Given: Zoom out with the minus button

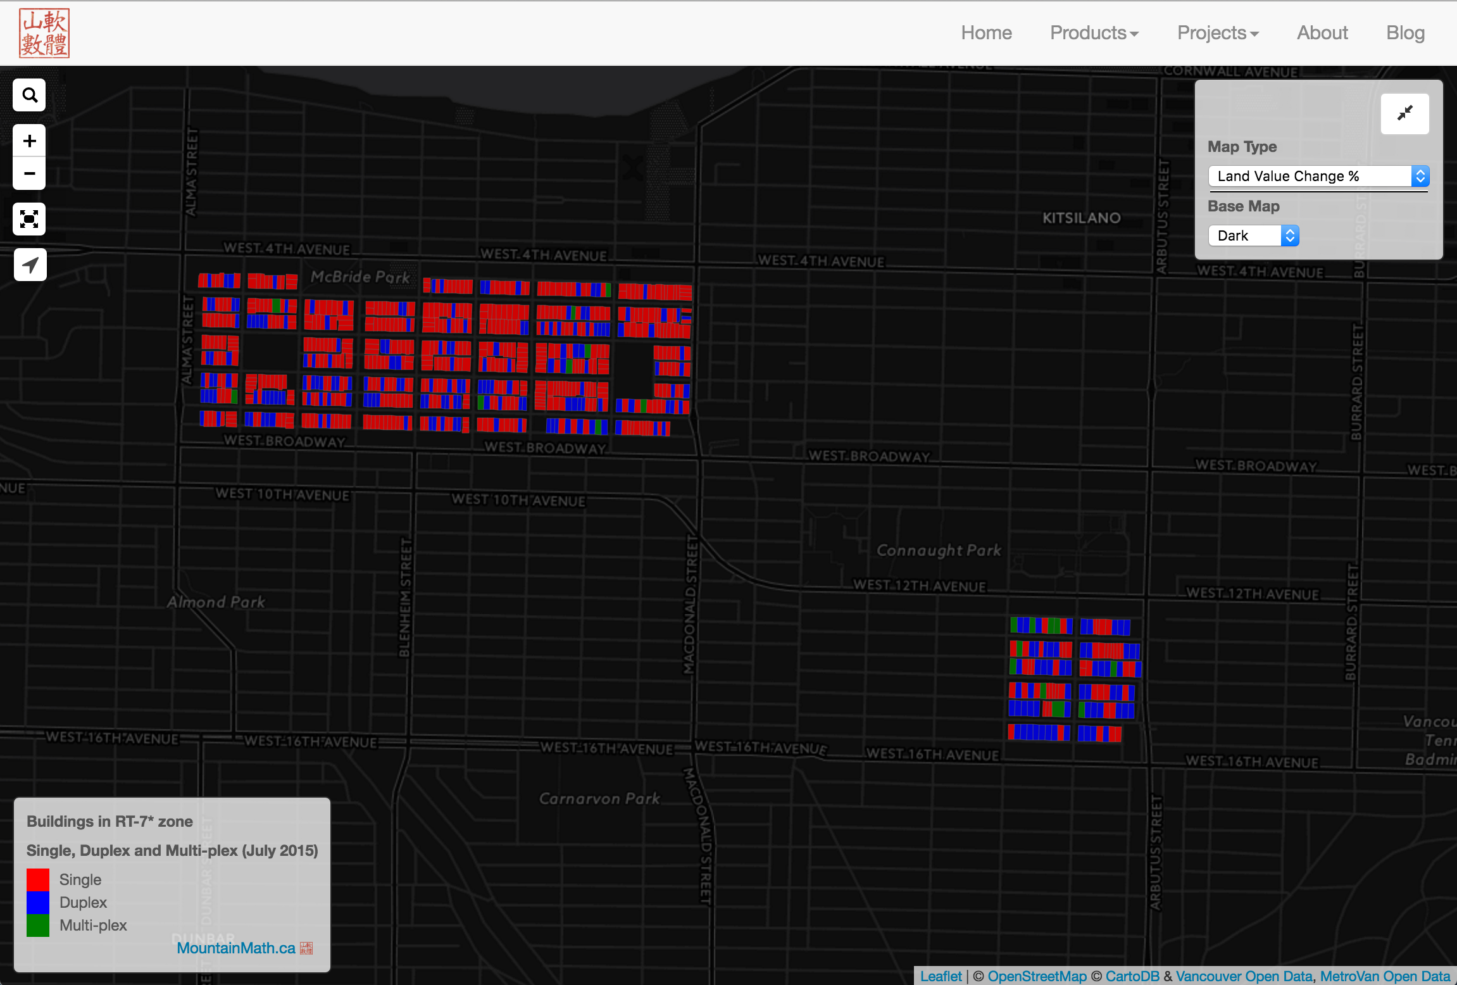Looking at the screenshot, I should click(29, 173).
